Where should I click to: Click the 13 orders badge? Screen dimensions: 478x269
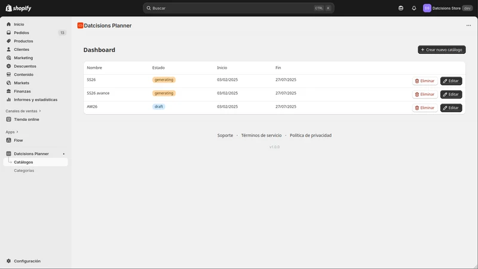[x=62, y=33]
